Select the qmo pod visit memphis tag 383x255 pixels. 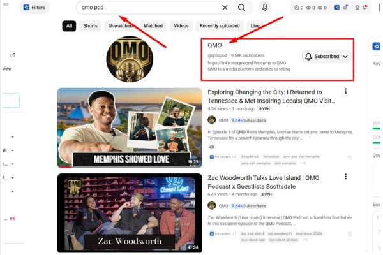tap(301, 157)
